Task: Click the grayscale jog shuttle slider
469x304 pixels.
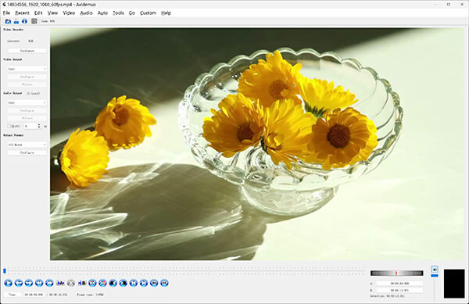Action: (x=396, y=273)
